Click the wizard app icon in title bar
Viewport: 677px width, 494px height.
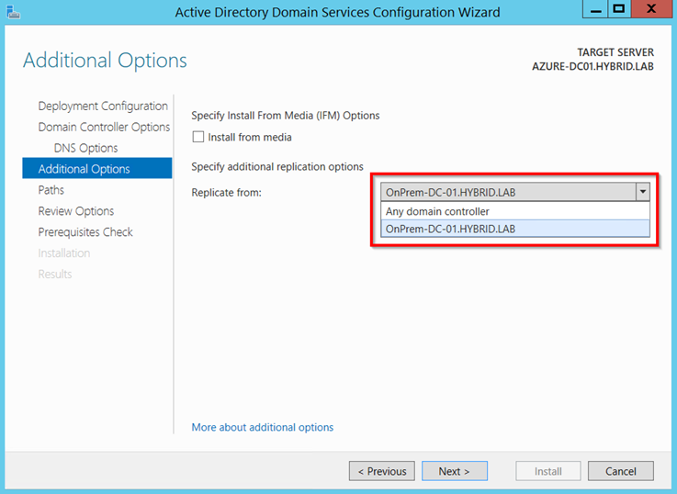14,12
